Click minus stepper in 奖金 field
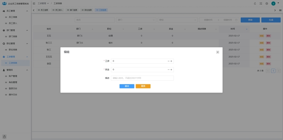 click(x=169, y=69)
